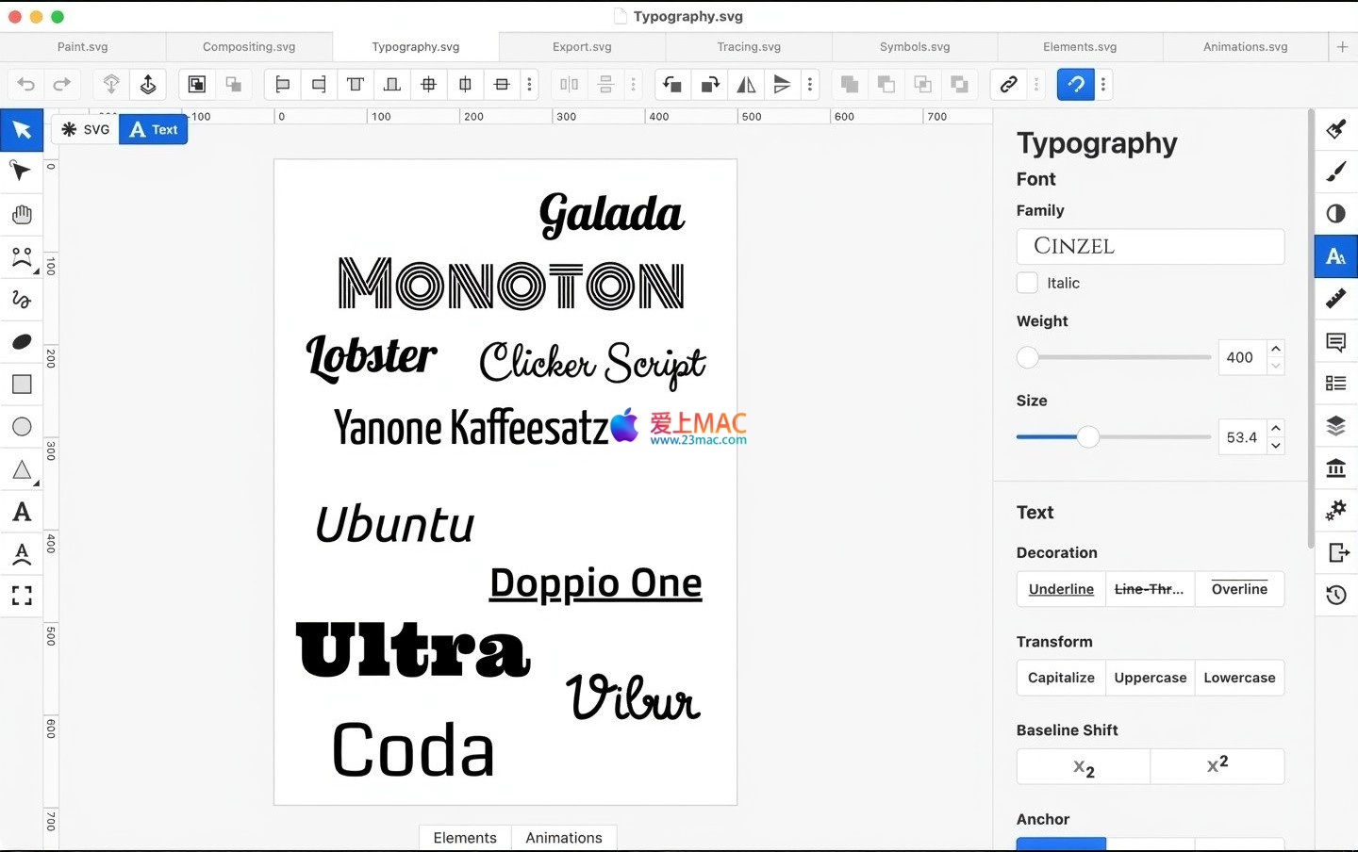Image resolution: width=1358 pixels, height=852 pixels.
Task: Click the Text tool in left toolbar
Action: 22,512
